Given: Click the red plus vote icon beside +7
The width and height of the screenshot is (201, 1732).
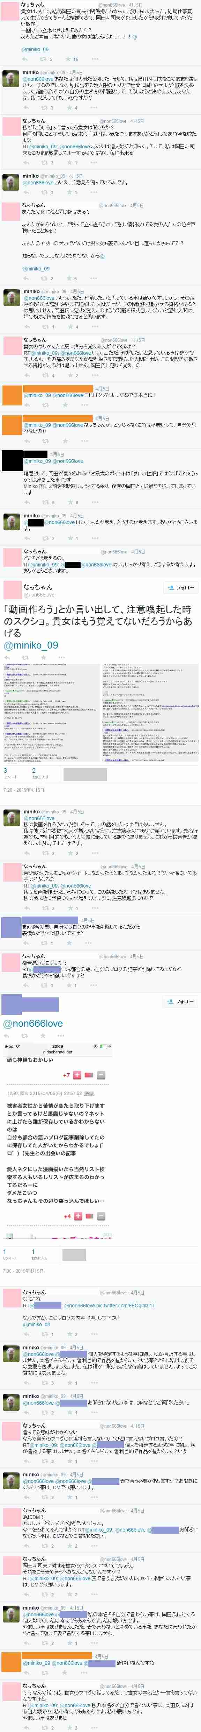Looking at the screenshot, I should pos(76,1075).
